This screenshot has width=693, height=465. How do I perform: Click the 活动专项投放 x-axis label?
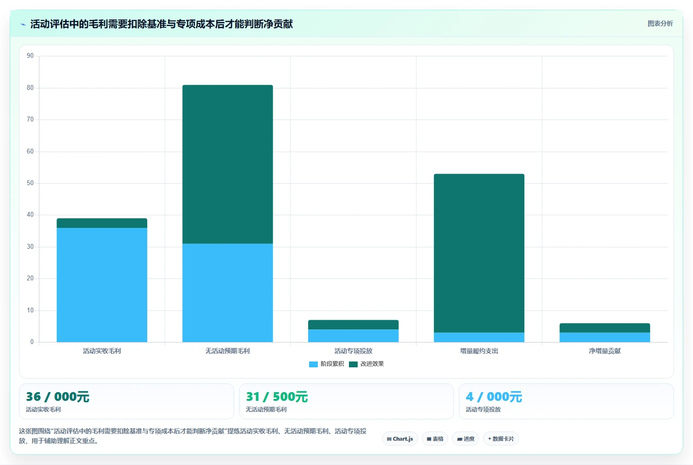click(x=353, y=351)
